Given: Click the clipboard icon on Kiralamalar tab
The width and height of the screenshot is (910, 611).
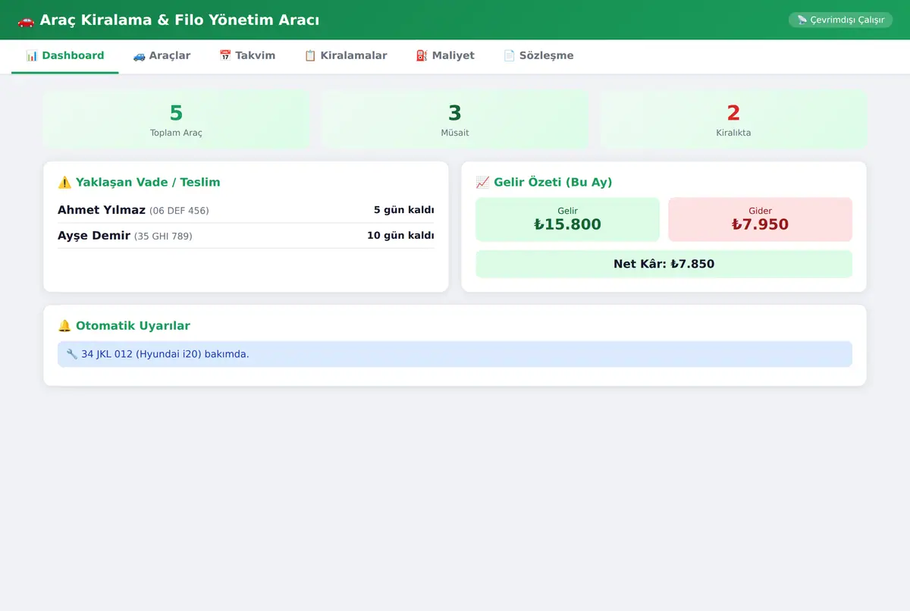Looking at the screenshot, I should [x=310, y=55].
